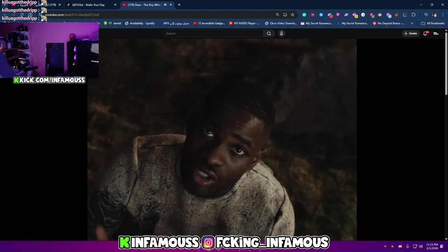Open the green circular arrows extension icon

point(304,15)
